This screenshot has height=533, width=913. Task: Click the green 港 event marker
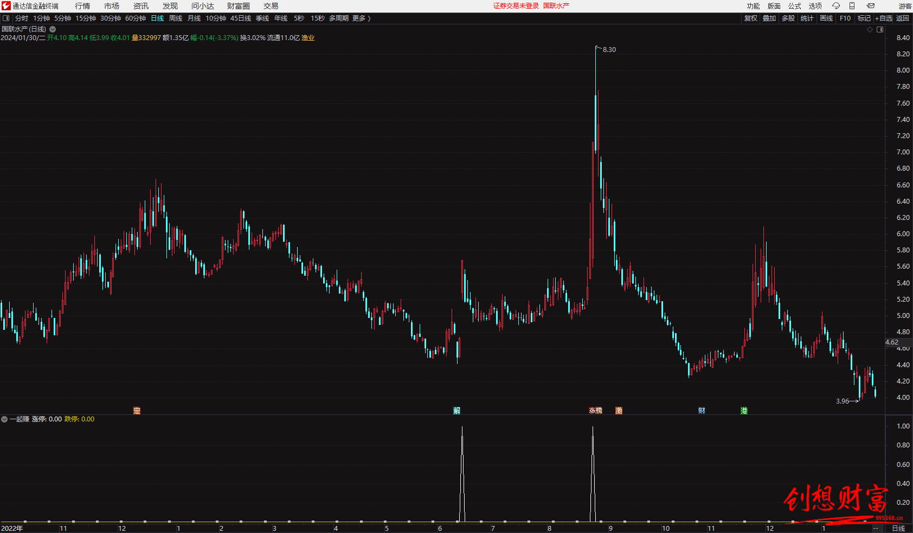coord(744,411)
